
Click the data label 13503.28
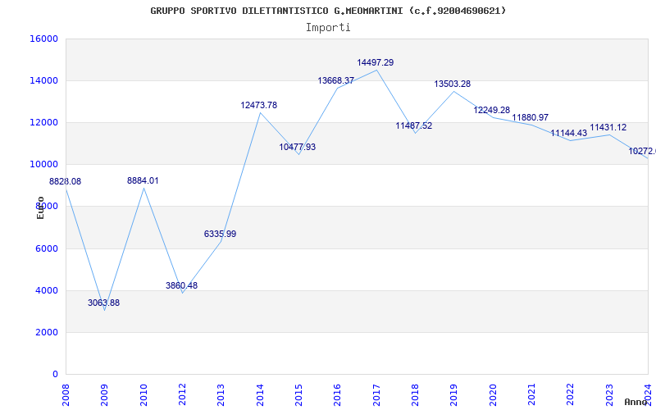pos(453,84)
